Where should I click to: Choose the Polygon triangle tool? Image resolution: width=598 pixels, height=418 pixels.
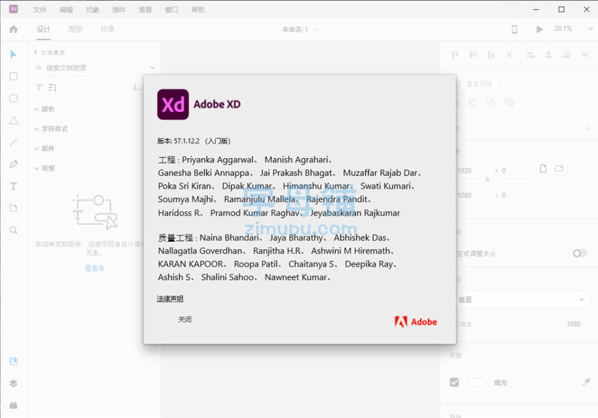pyautogui.click(x=13, y=120)
